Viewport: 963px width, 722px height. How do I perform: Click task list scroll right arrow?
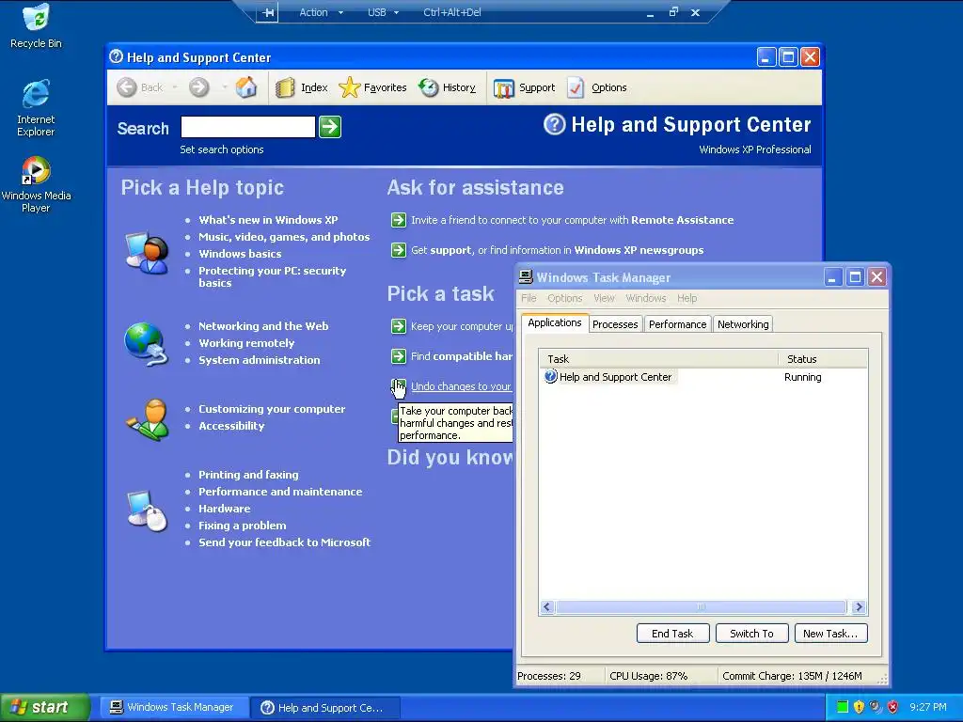click(x=859, y=607)
